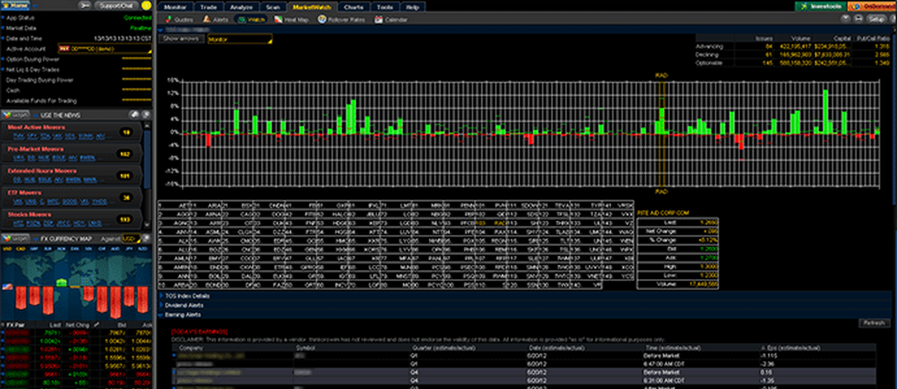Click the yellow message indicator beside Support/Chat

[x=146, y=5]
